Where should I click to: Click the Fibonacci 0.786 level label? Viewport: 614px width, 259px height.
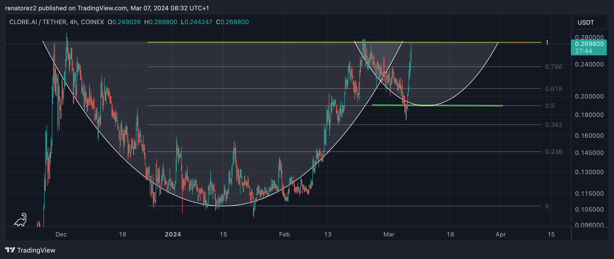[554, 67]
